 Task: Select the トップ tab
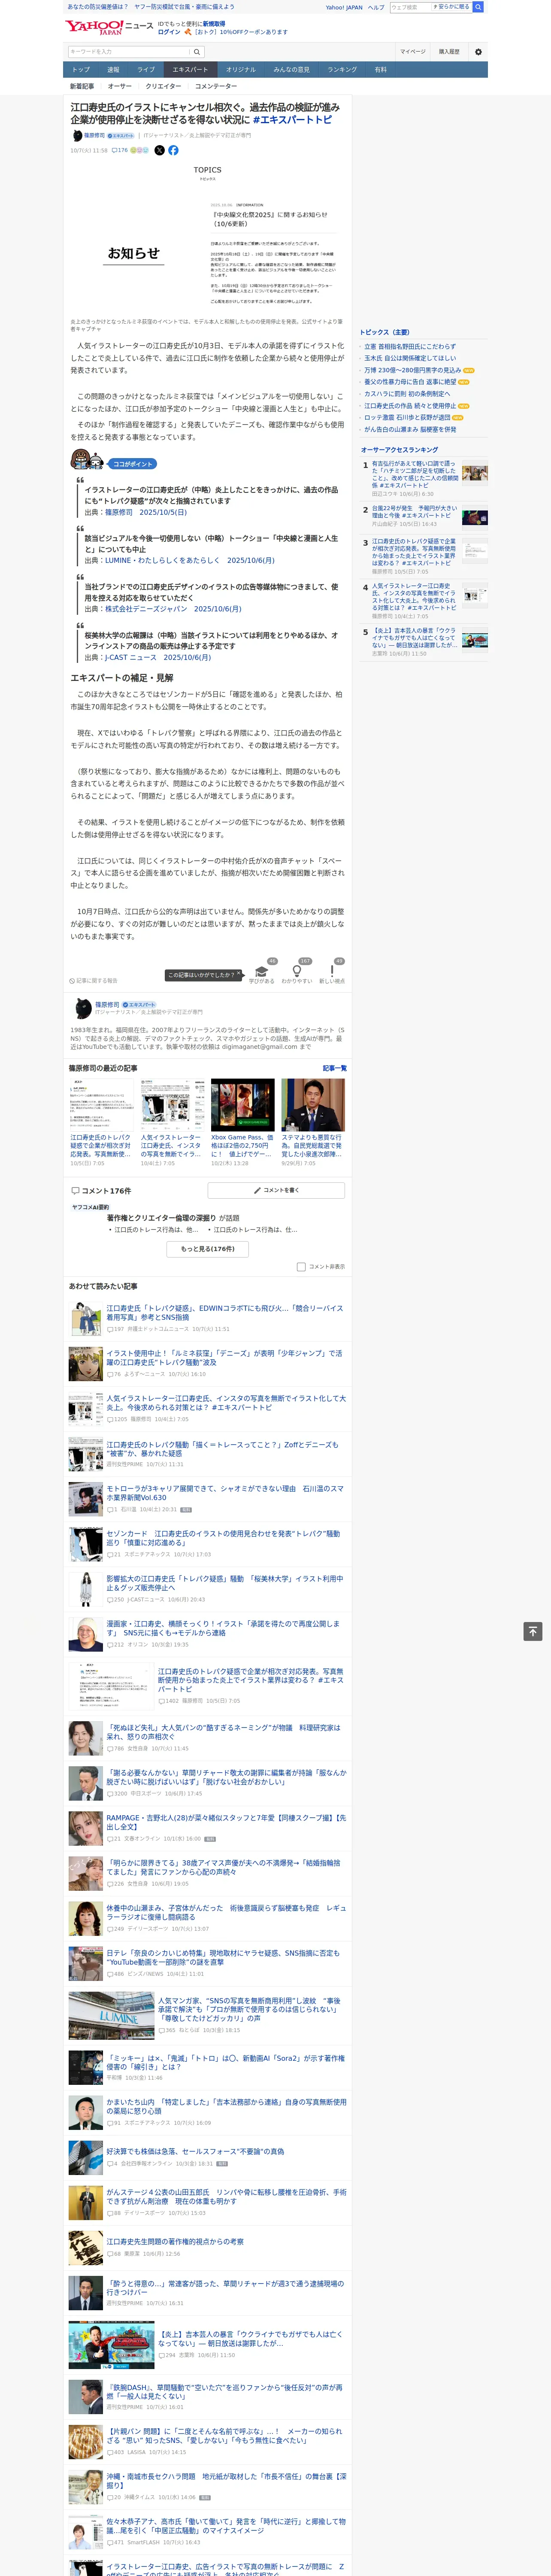tap(81, 70)
